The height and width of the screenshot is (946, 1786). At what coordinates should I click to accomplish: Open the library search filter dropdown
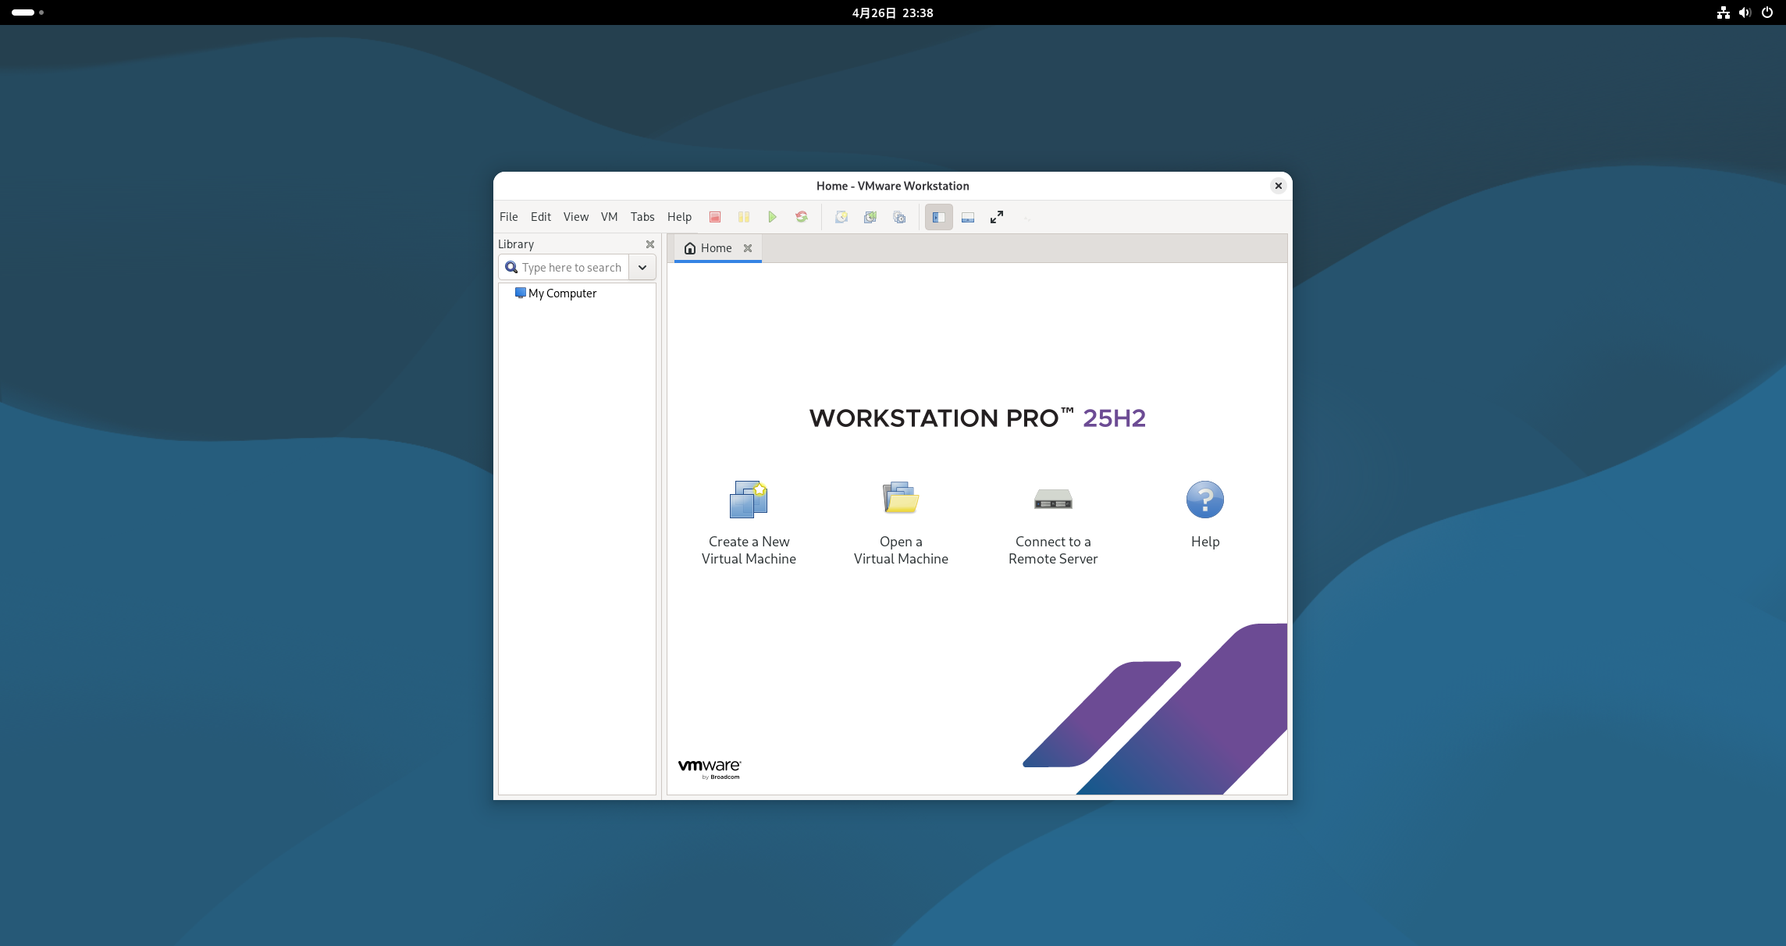coord(642,267)
